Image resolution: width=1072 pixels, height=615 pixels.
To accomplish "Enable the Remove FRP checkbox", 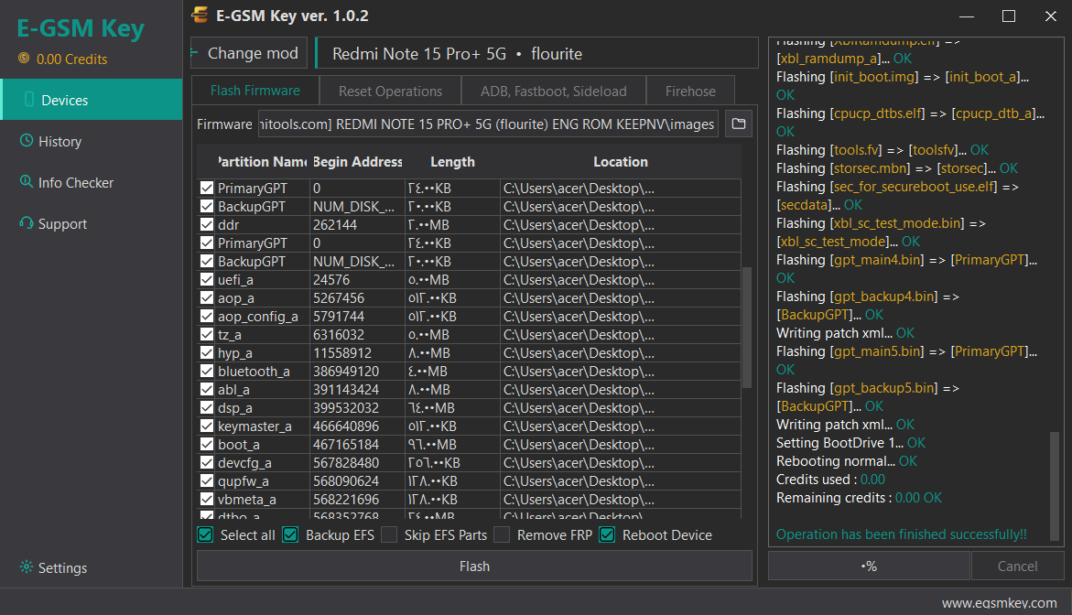I will (x=502, y=535).
